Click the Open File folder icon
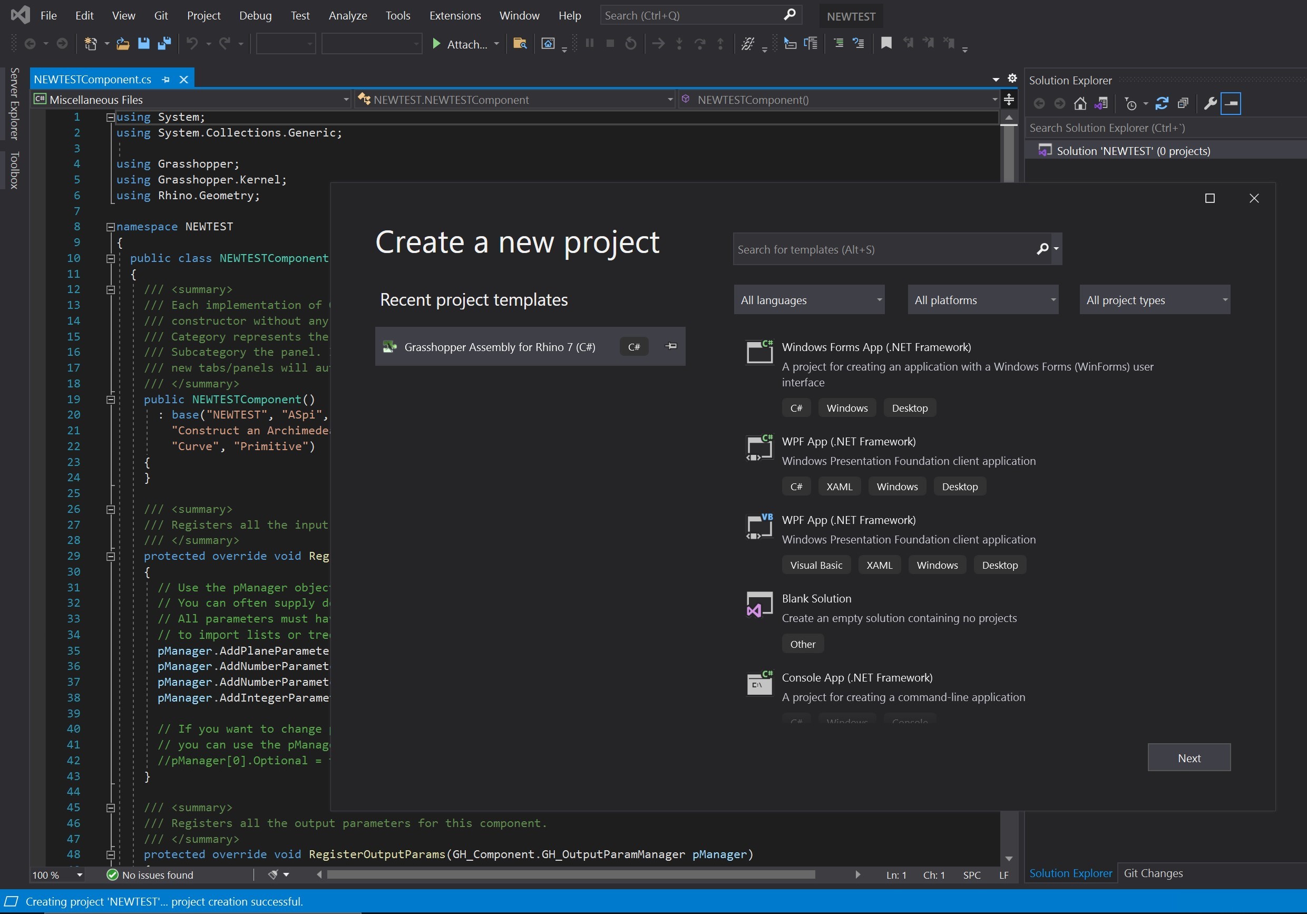 coord(122,43)
